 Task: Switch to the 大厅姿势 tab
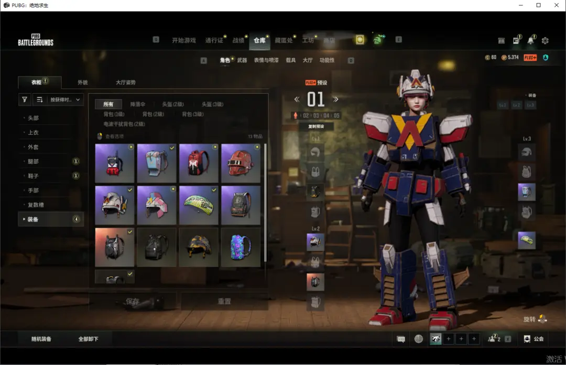point(126,82)
